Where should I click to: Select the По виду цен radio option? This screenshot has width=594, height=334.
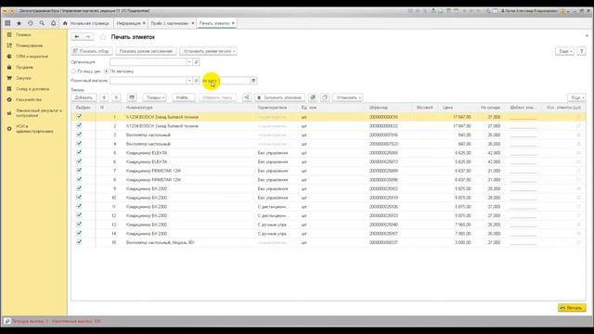74,71
